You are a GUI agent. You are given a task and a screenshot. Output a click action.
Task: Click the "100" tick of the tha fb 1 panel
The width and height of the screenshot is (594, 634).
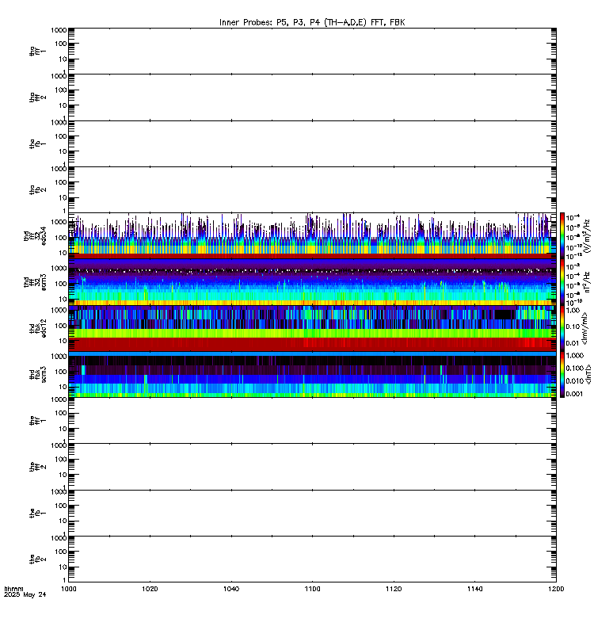61,136
